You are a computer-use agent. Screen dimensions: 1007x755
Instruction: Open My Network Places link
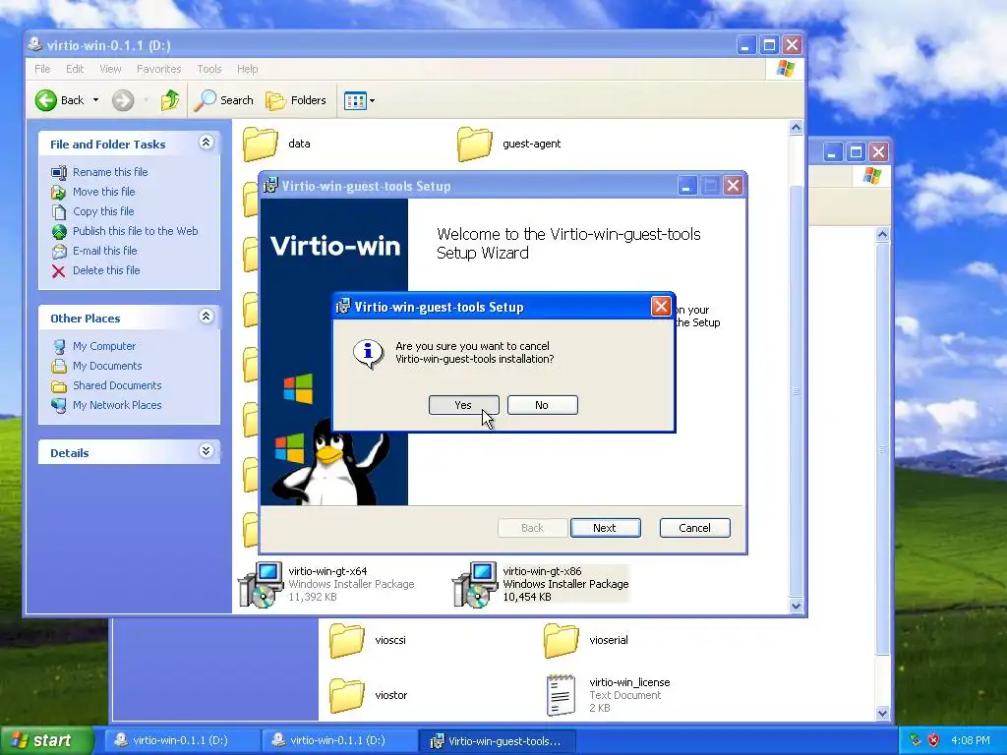point(117,405)
